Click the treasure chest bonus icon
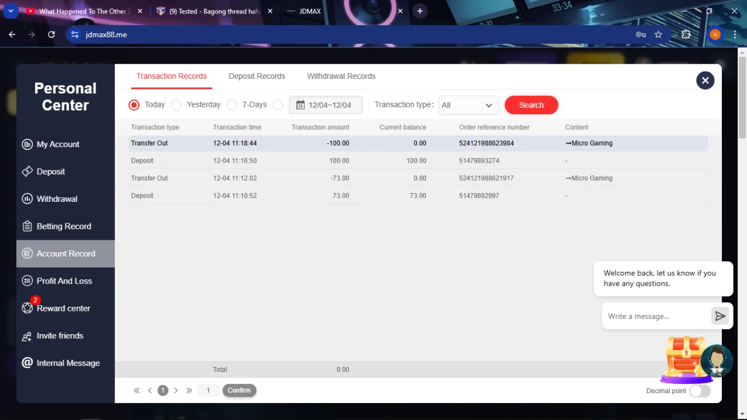 [685, 357]
